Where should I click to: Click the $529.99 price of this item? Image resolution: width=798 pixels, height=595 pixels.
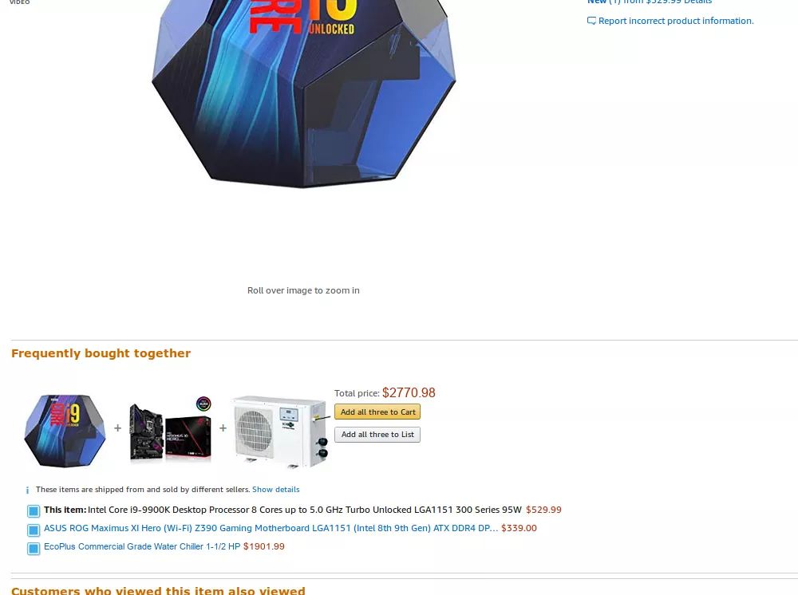pyautogui.click(x=543, y=510)
